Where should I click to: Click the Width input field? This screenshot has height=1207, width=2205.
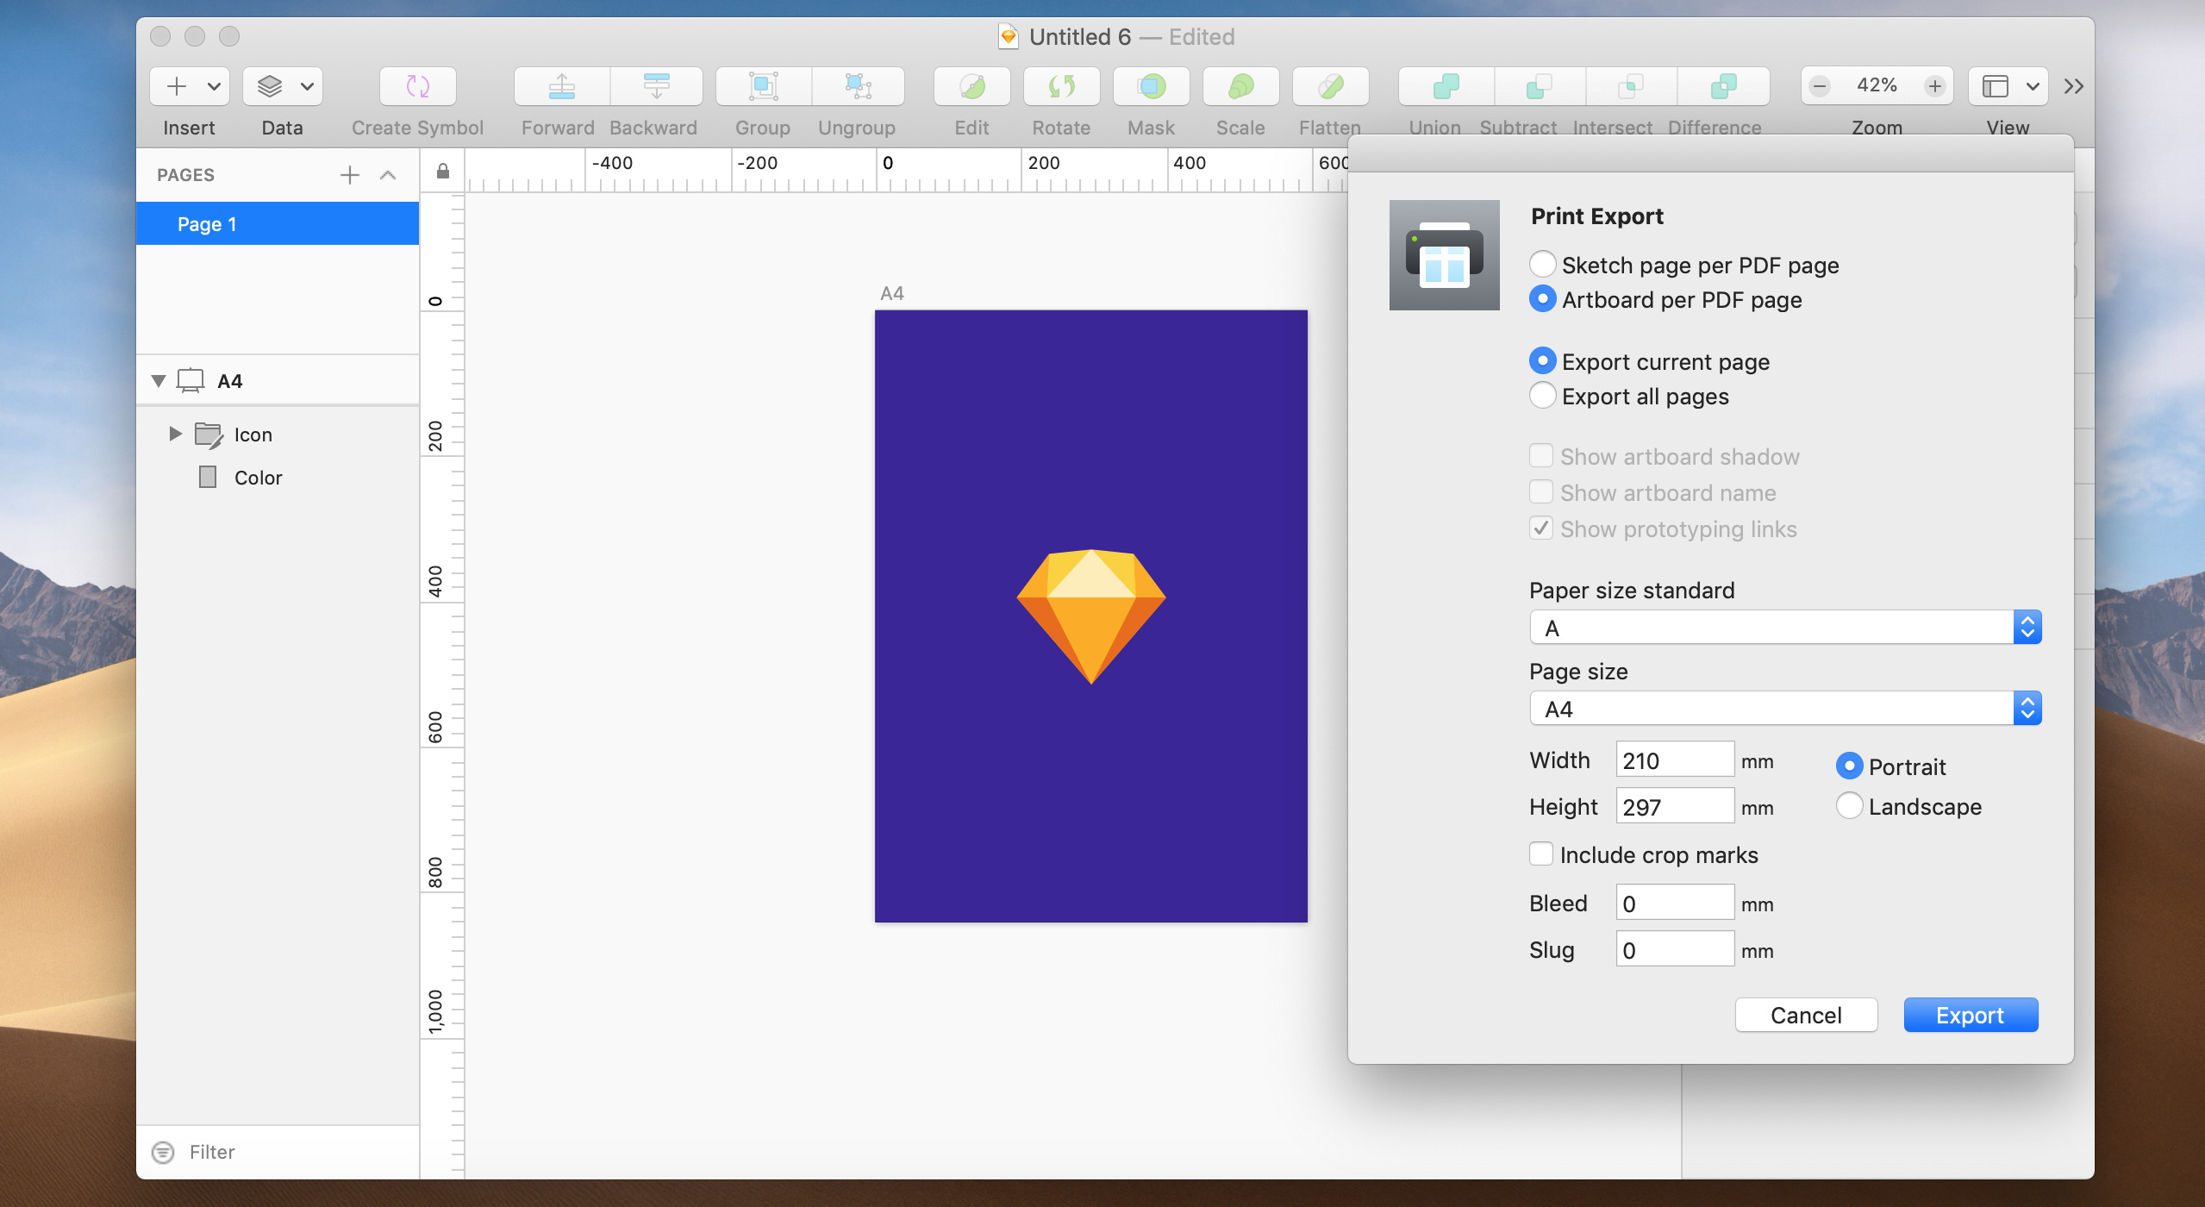[x=1675, y=761]
